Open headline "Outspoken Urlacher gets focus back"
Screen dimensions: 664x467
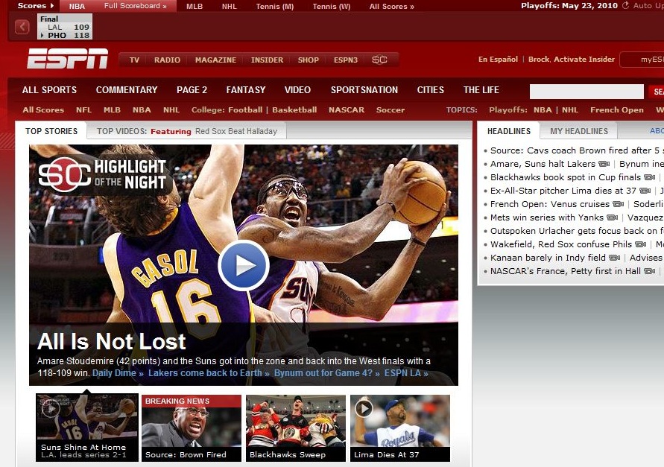577,231
